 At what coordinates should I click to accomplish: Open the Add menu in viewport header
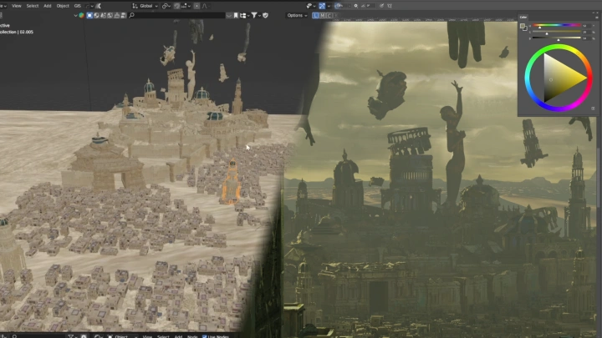pyautogui.click(x=47, y=6)
